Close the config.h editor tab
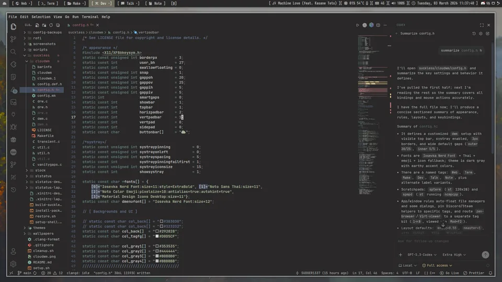Image resolution: width=502 pixels, height=282 pixels. 98,25
